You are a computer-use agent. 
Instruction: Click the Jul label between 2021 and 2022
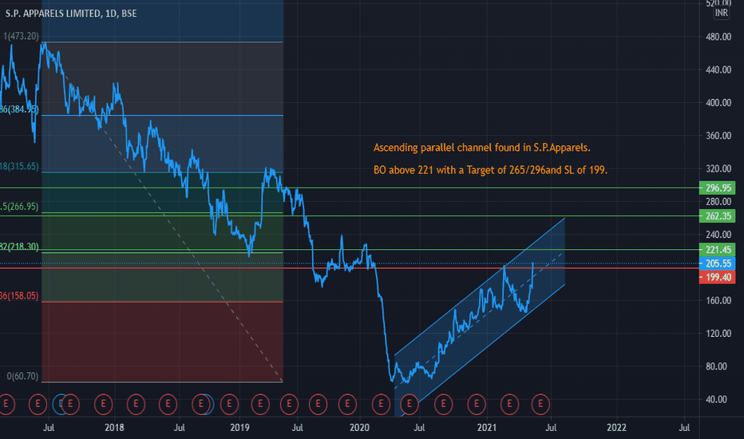(550, 428)
